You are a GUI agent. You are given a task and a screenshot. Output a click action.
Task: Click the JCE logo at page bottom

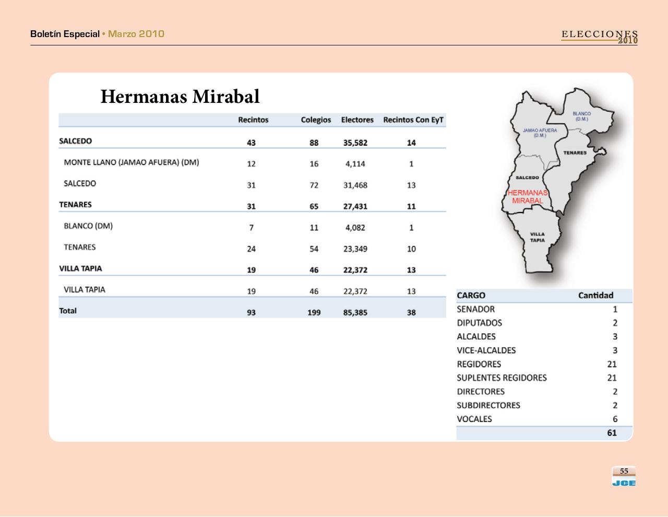click(624, 483)
